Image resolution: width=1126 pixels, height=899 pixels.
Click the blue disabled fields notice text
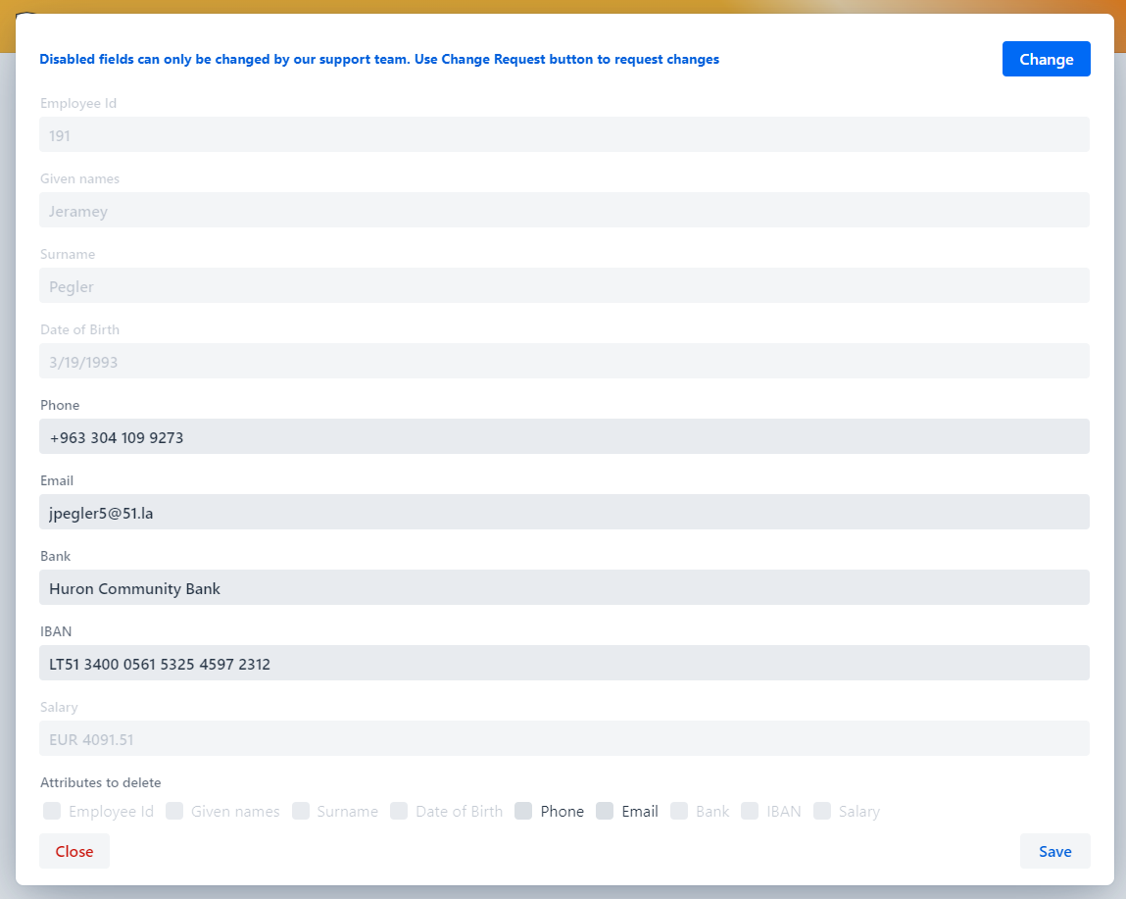379,59
